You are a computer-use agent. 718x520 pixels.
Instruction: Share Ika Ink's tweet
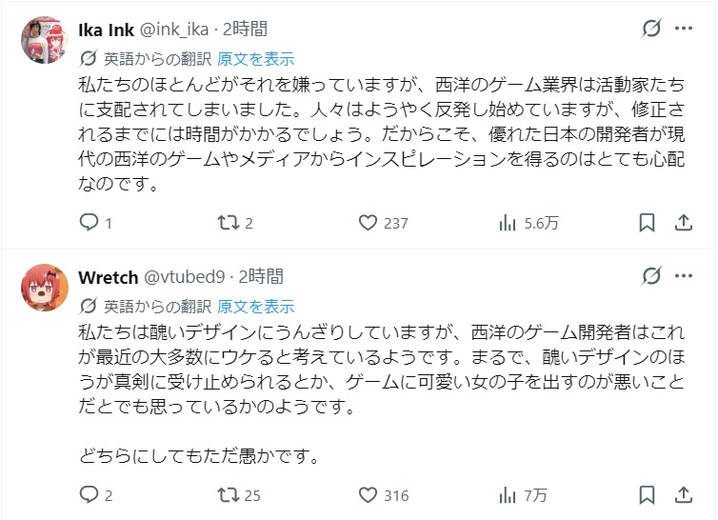[x=683, y=223]
